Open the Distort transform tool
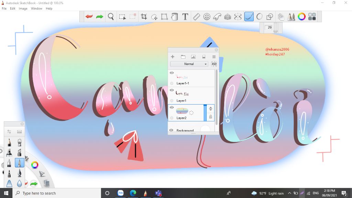Image resolution: width=352 pixels, height=198 pixels. pyautogui.click(x=164, y=17)
